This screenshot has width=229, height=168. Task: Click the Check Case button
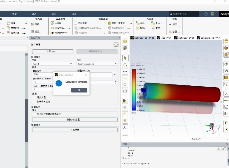53,51
